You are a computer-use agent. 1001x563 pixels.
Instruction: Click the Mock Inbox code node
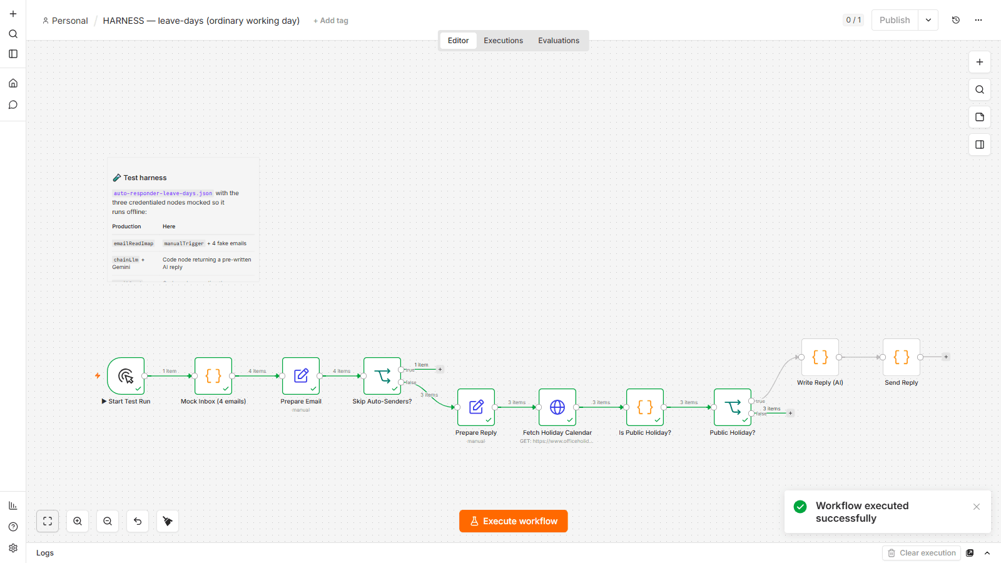(213, 376)
